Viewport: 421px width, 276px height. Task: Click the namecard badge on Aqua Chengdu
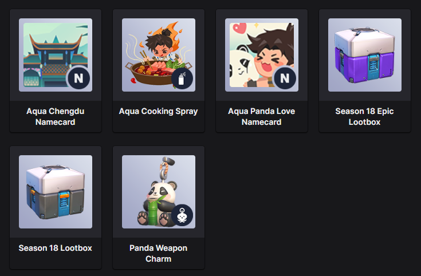pyautogui.click(x=78, y=78)
